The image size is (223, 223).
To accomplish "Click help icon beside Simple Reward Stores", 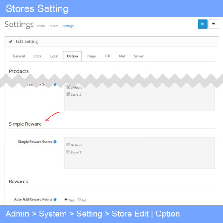I will tap(55, 142).
